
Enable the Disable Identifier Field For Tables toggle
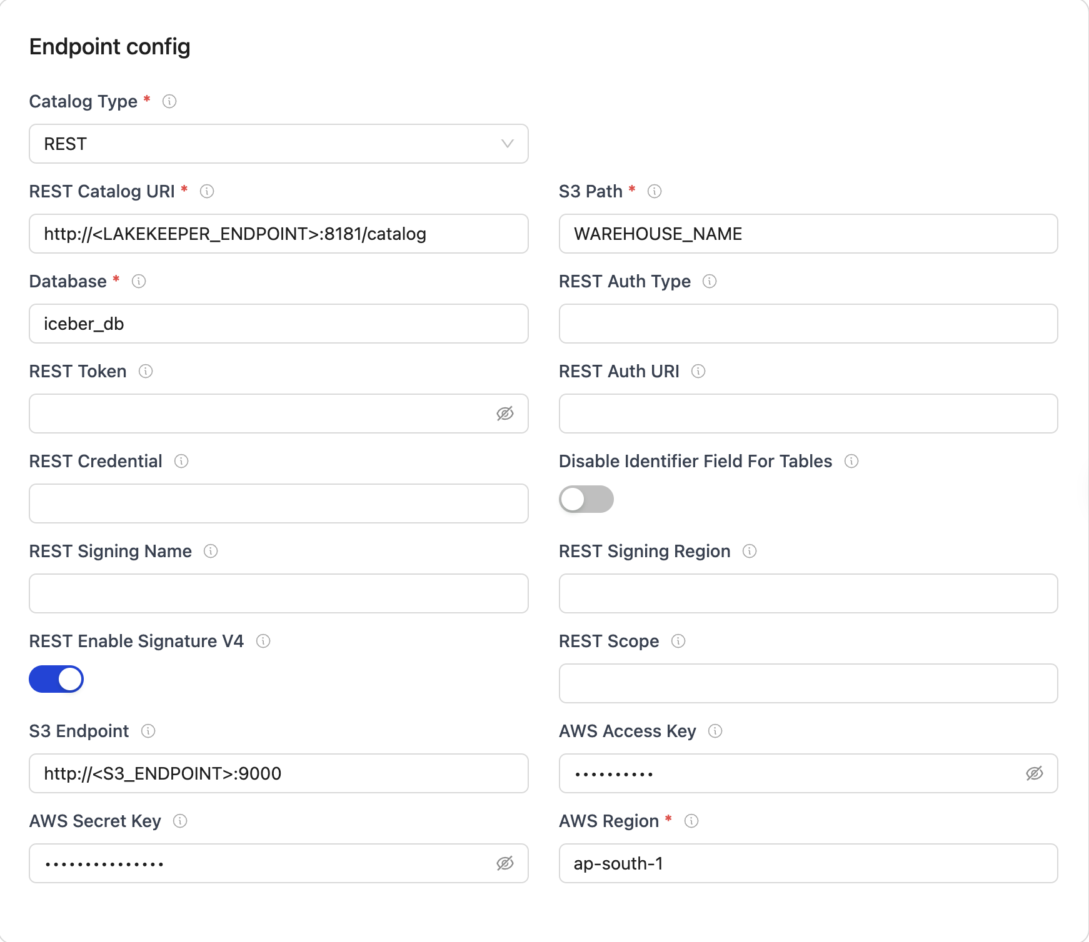(586, 499)
